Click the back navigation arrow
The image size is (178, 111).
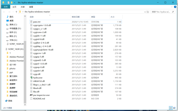(4, 12)
